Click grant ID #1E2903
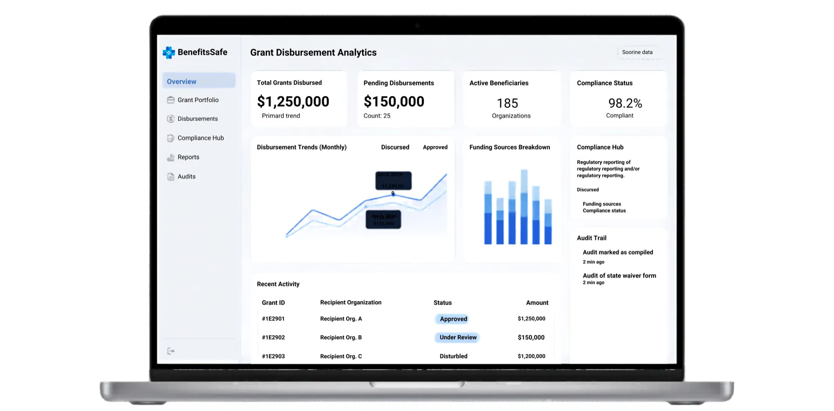 (x=273, y=356)
